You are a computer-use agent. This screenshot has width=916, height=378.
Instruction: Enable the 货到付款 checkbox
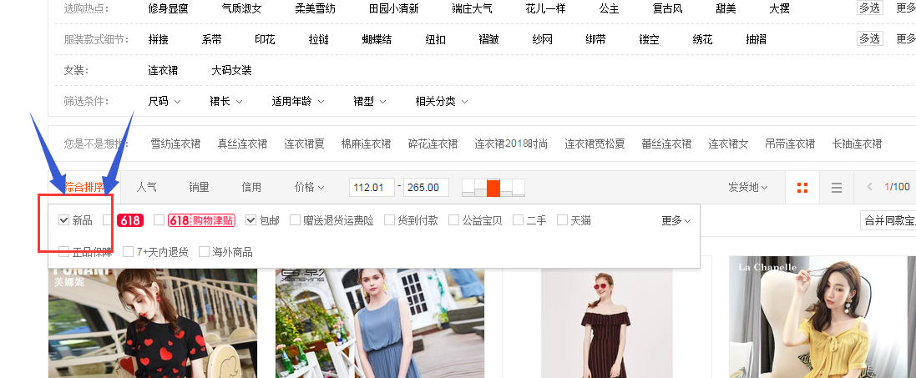[390, 220]
